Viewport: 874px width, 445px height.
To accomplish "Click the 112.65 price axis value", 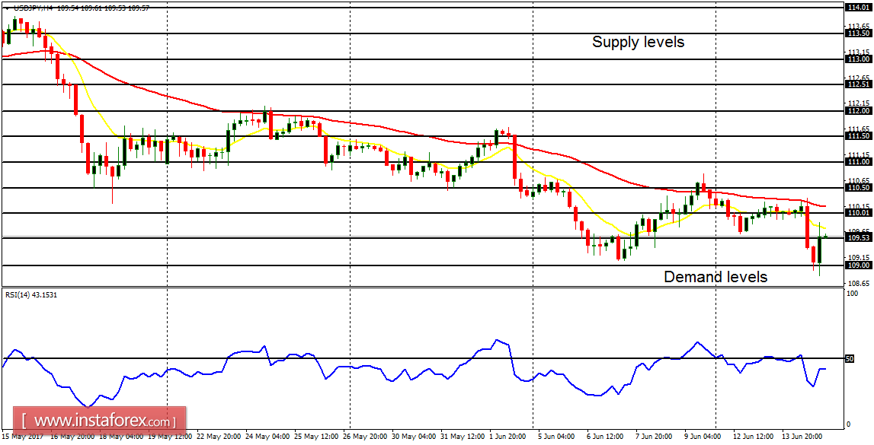I will click(x=857, y=78).
